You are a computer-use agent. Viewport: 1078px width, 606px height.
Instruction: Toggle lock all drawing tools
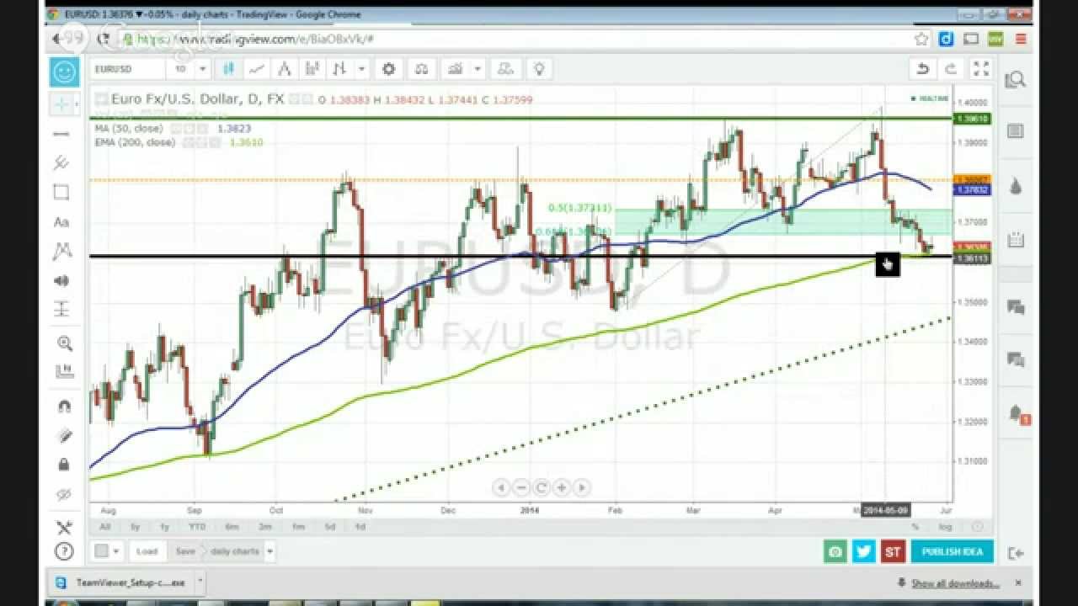point(64,465)
